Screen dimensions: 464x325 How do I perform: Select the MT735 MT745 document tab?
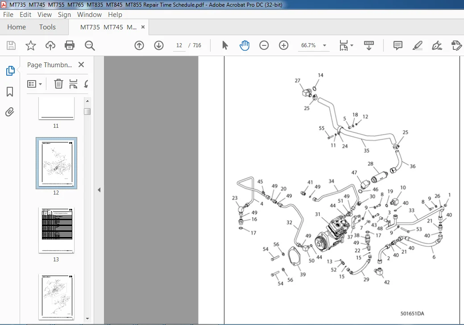pos(108,27)
